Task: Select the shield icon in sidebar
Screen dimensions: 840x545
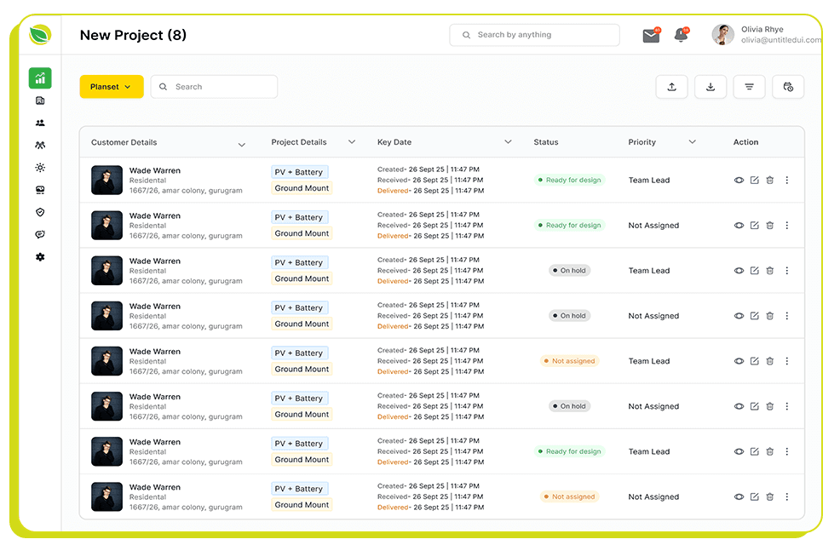Action: (x=40, y=212)
